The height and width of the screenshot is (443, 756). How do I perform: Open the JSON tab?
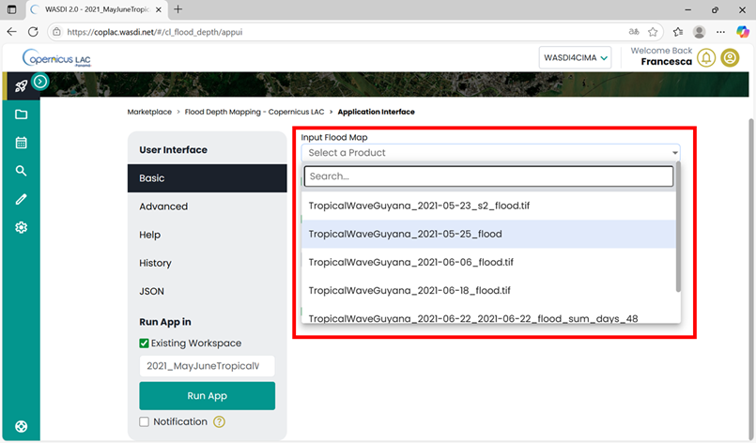click(x=208, y=291)
